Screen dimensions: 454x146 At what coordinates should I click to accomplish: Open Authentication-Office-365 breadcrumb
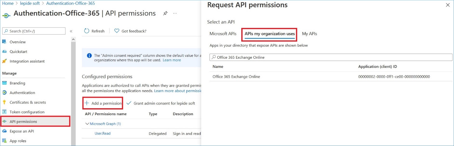coord(70,3)
